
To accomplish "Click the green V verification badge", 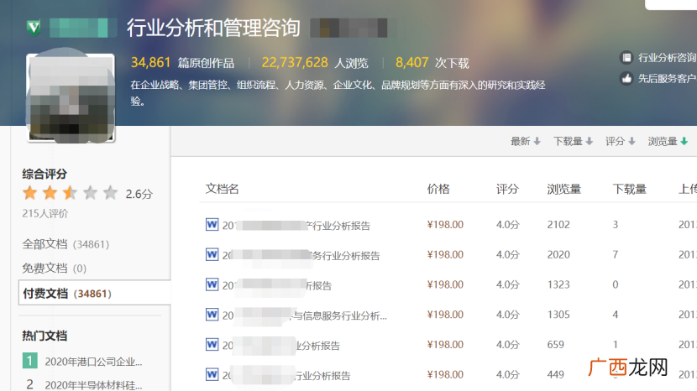I will pos(34,28).
